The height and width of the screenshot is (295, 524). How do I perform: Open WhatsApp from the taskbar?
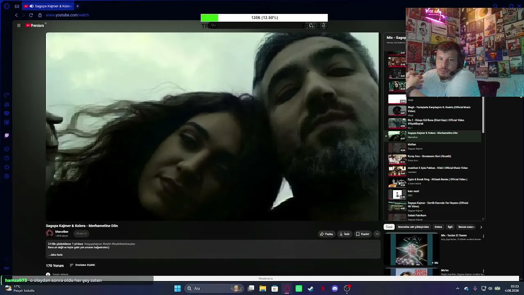tap(299, 288)
